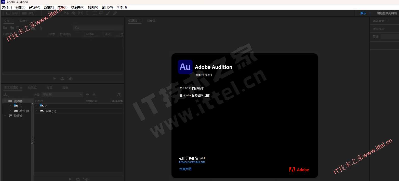The width and height of the screenshot is (399, 181).
Task: Switch to the 属性 tab
Action: pyautogui.click(x=65, y=87)
